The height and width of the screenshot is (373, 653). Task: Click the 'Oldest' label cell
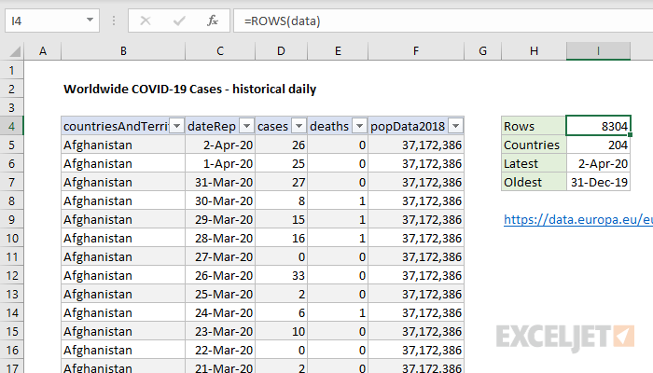(534, 182)
